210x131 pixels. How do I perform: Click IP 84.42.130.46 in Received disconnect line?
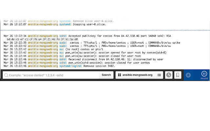pos(115,59)
